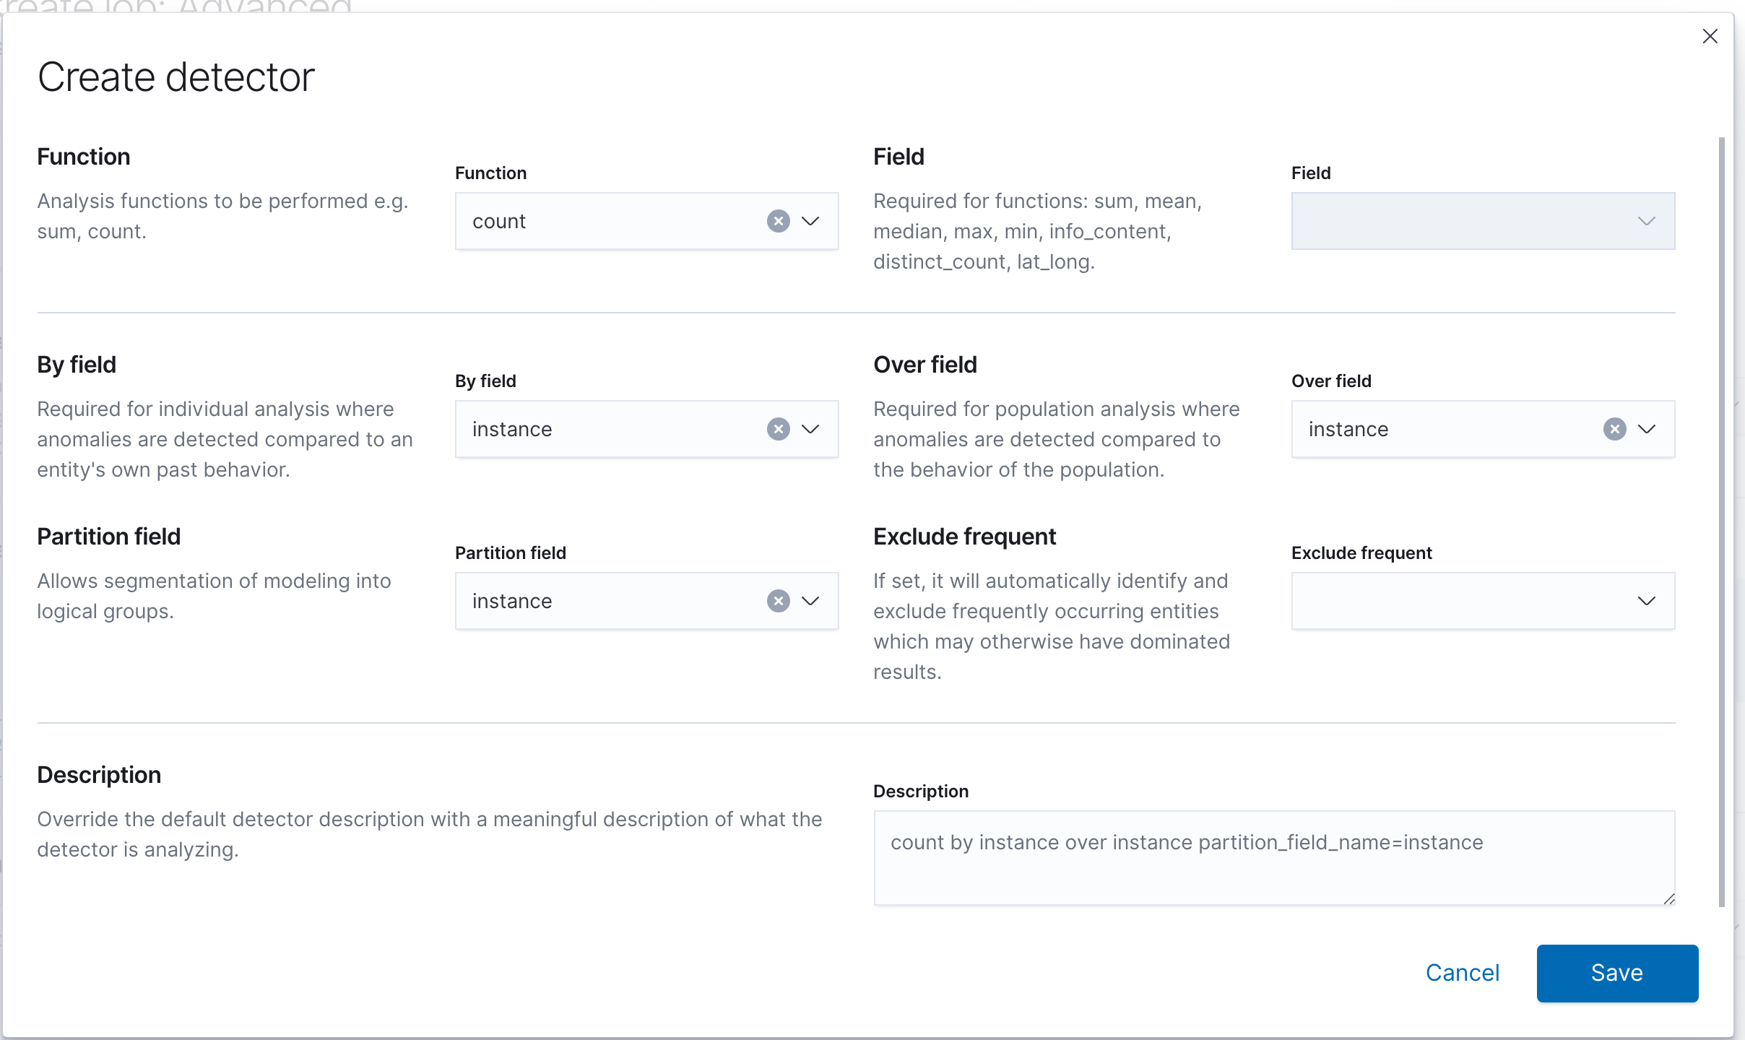Image resolution: width=1745 pixels, height=1040 pixels.
Task: Open the Exclude frequent dropdown
Action: 1648,600
